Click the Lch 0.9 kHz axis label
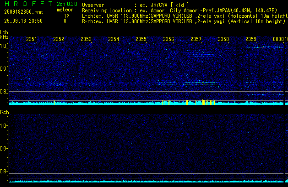The image size is (288, 187). [4, 69]
